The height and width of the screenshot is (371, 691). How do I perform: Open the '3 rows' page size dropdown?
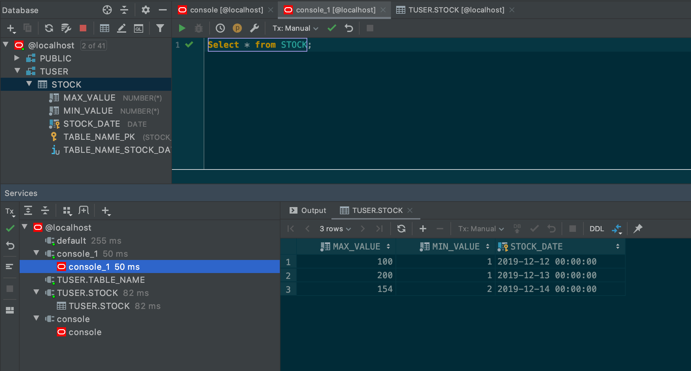335,229
